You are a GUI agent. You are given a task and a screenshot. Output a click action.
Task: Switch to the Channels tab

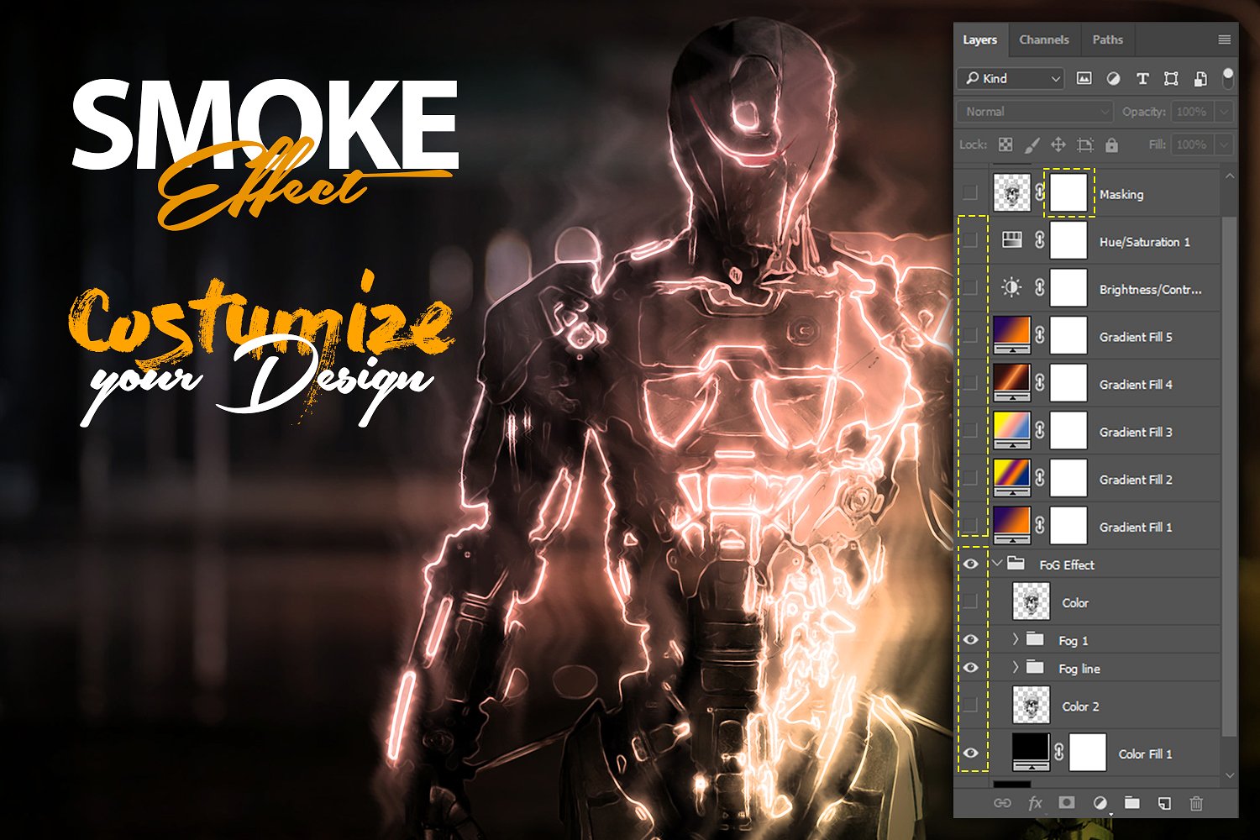pos(1043,39)
